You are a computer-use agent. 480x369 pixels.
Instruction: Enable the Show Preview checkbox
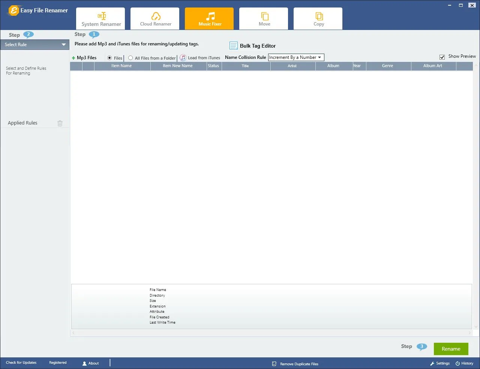pos(442,57)
